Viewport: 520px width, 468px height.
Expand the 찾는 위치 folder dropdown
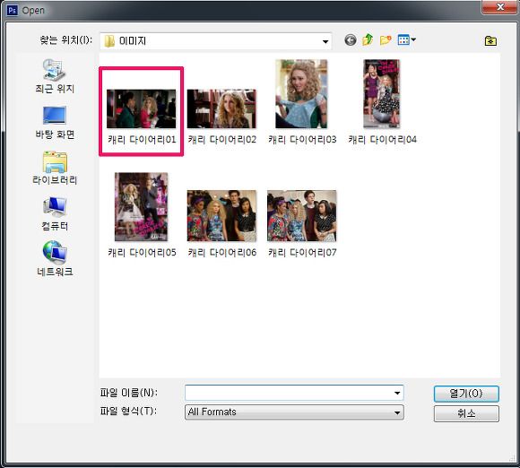pyautogui.click(x=325, y=41)
